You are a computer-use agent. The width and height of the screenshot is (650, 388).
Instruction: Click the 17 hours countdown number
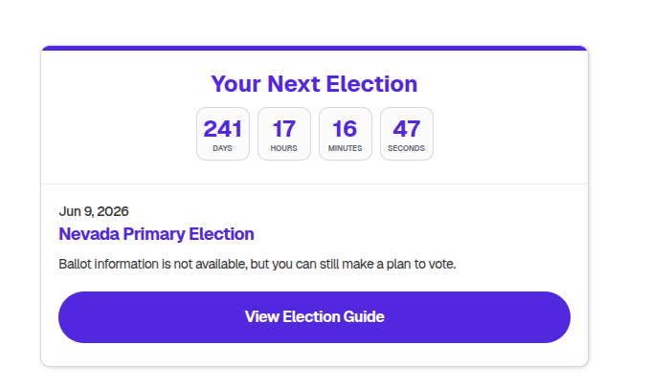[x=284, y=129]
